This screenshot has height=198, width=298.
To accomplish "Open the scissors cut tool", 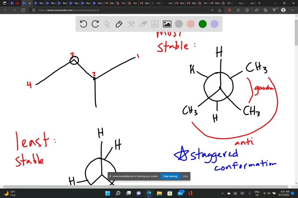I will 131,24.
